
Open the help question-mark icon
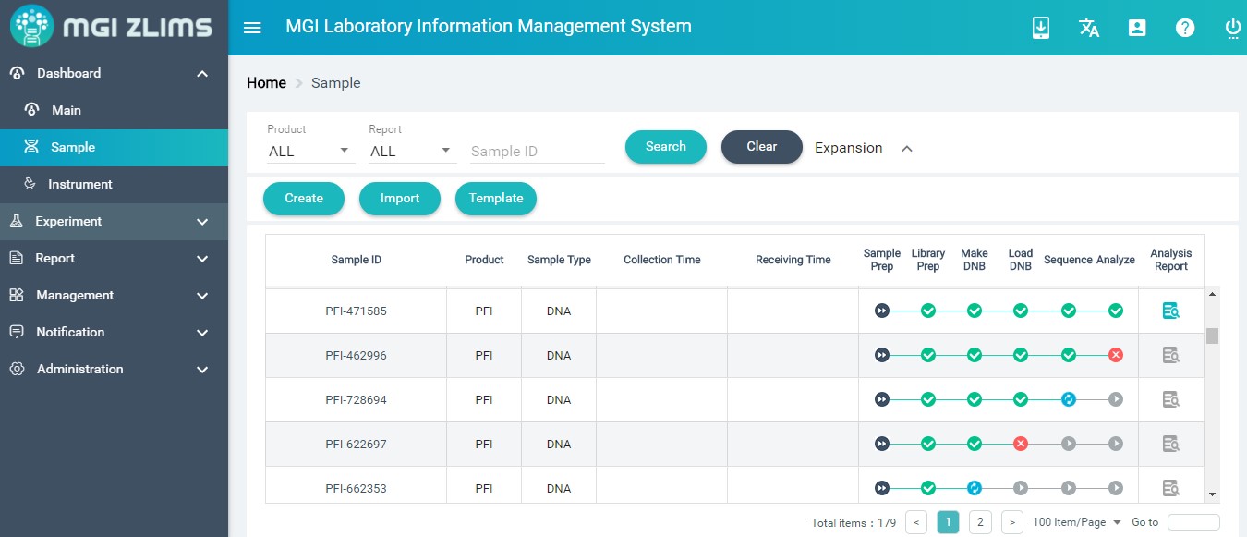[1185, 28]
